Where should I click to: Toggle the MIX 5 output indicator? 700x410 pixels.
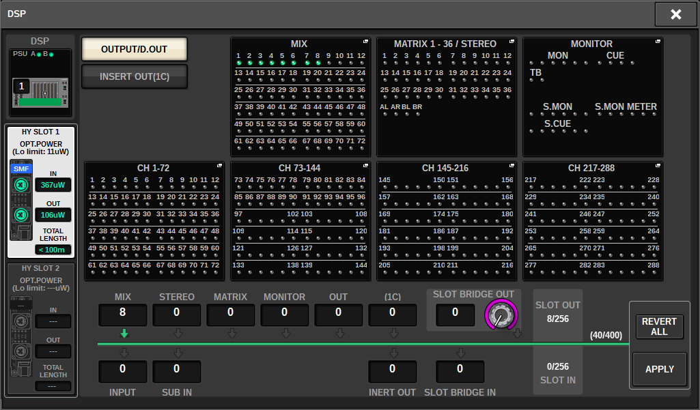(282, 63)
